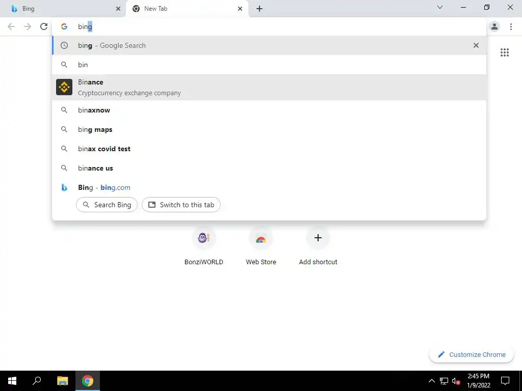Switch to the Bing browser tab
522x391 pixels.
[63, 9]
